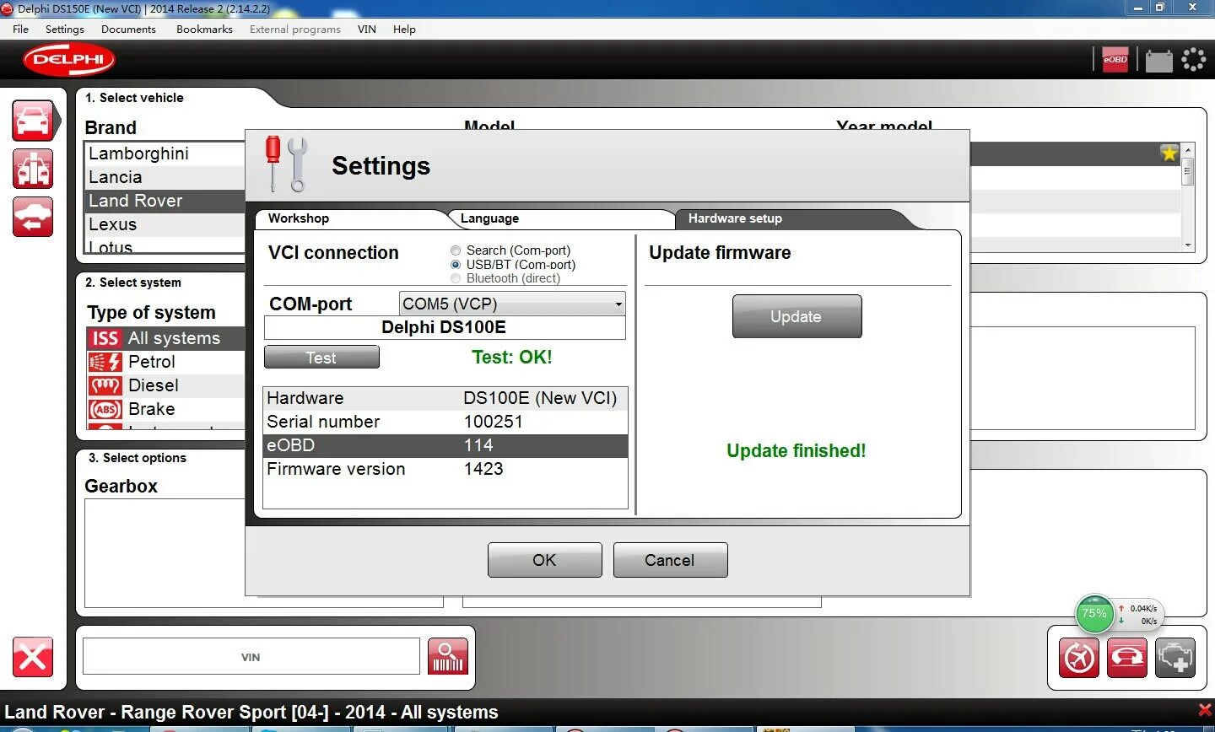Screen dimensions: 1215x732
Task: Click the Settings tools icon in dialog
Action: [x=286, y=164]
